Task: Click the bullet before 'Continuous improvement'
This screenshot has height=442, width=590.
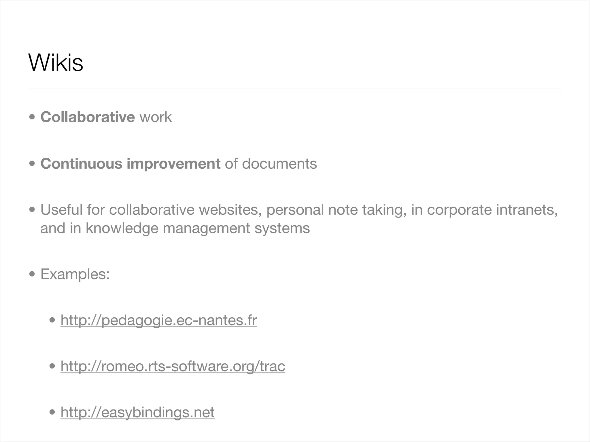Action: click(x=32, y=164)
